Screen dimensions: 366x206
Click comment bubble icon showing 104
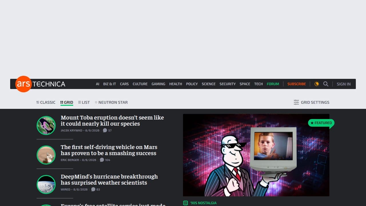(102, 160)
